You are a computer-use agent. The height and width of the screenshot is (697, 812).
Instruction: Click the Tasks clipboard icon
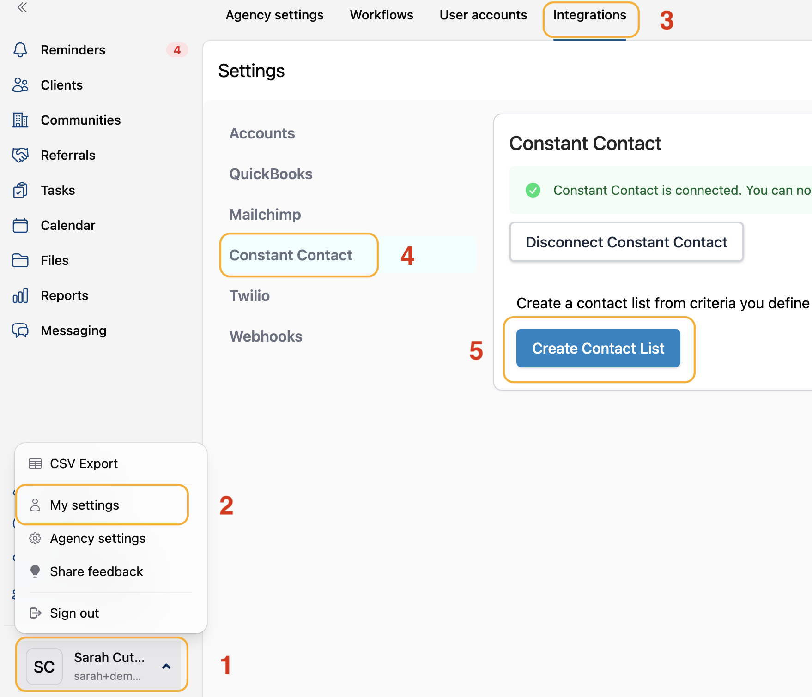coord(20,190)
